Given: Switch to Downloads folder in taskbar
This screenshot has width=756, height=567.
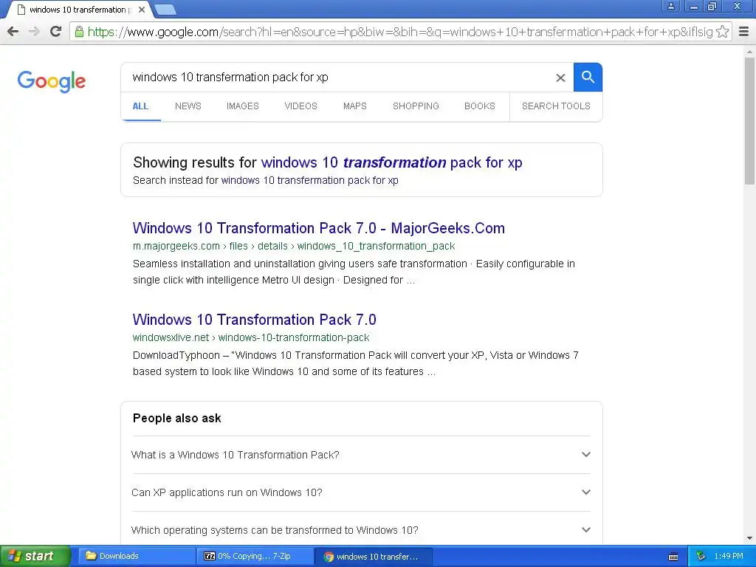Looking at the screenshot, I should [x=137, y=556].
